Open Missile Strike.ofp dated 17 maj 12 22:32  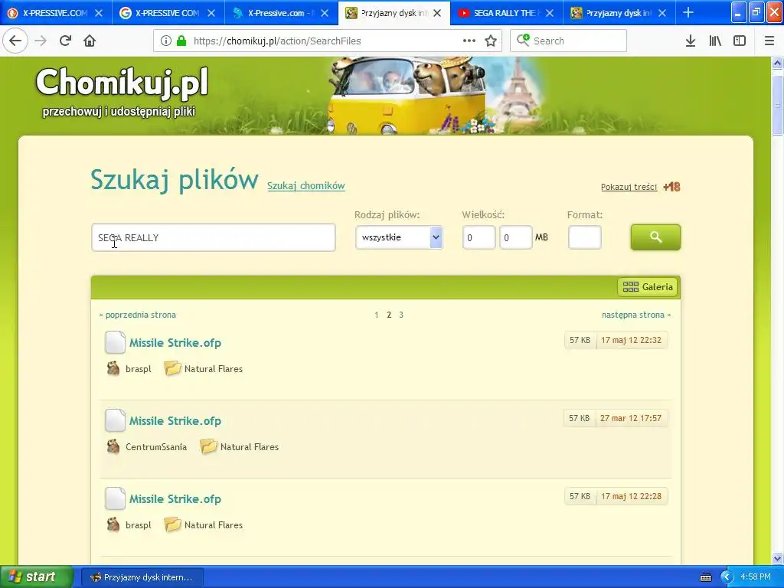(175, 343)
